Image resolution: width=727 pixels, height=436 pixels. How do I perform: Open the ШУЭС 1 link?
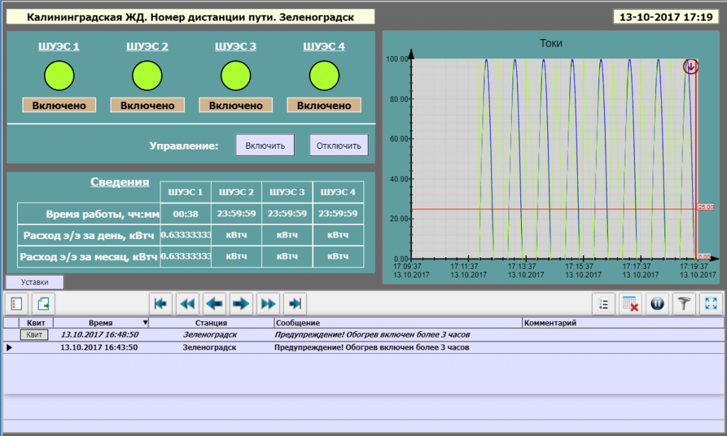59,46
